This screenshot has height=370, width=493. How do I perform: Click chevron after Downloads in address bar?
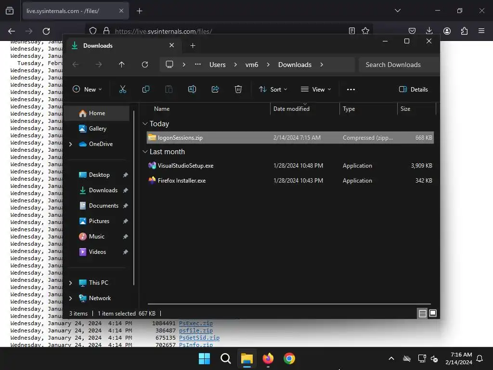(x=322, y=65)
